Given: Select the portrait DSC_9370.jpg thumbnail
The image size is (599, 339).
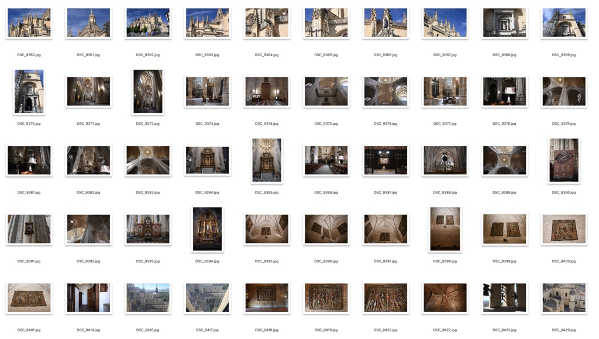Looking at the screenshot, I should coord(29,91).
